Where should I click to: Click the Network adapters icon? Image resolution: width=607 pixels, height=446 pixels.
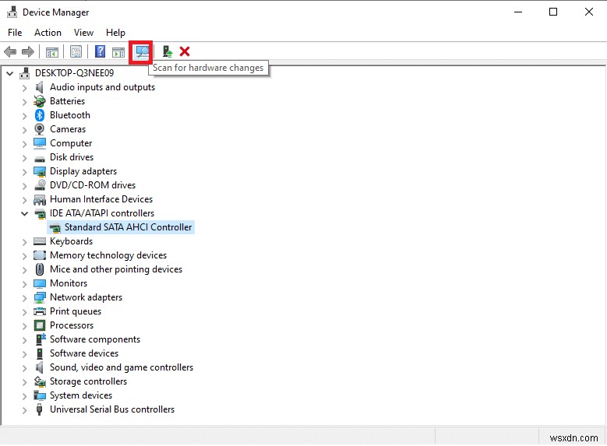pos(40,297)
